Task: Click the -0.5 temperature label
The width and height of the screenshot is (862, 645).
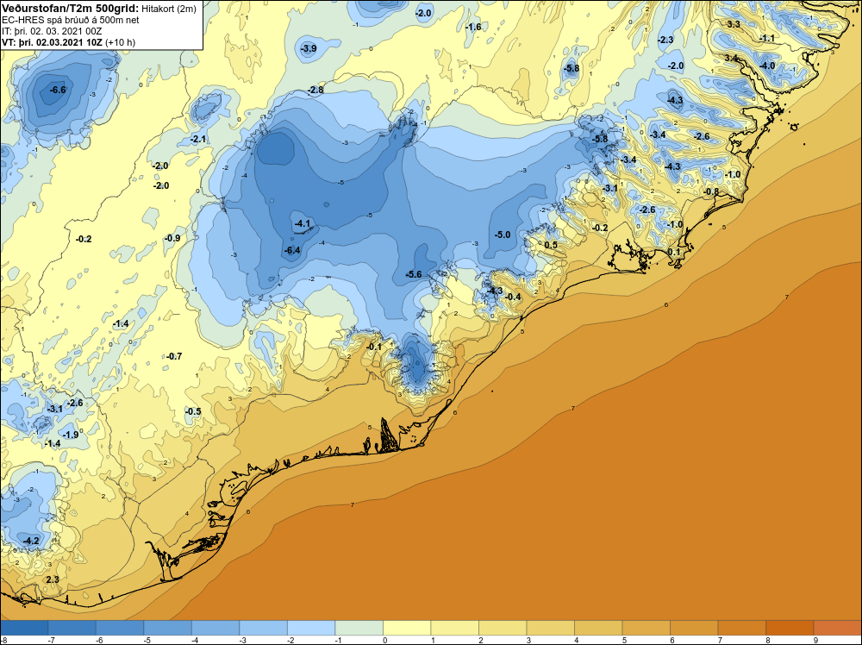Action: click(193, 411)
